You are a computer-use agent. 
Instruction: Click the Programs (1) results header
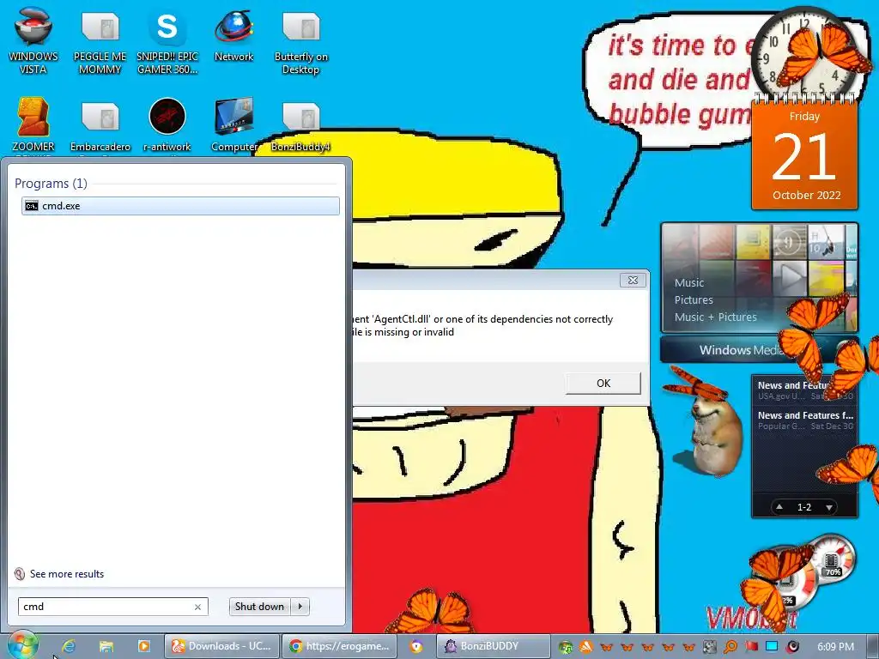tap(51, 184)
